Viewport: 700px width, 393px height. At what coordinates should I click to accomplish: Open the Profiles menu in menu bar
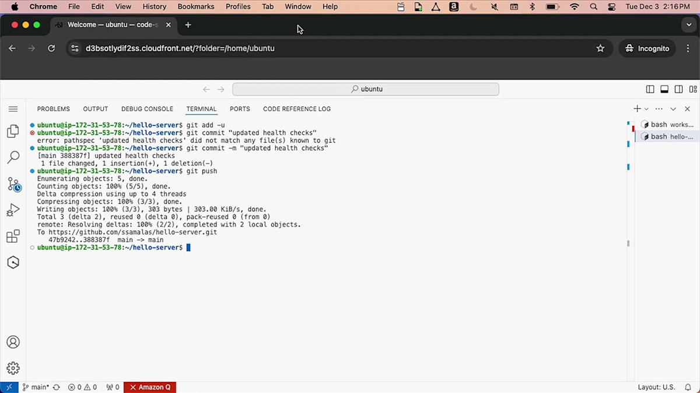click(x=238, y=6)
